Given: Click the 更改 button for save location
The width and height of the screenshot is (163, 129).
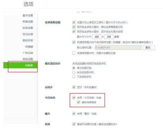Looking at the screenshot, I should [149, 47].
